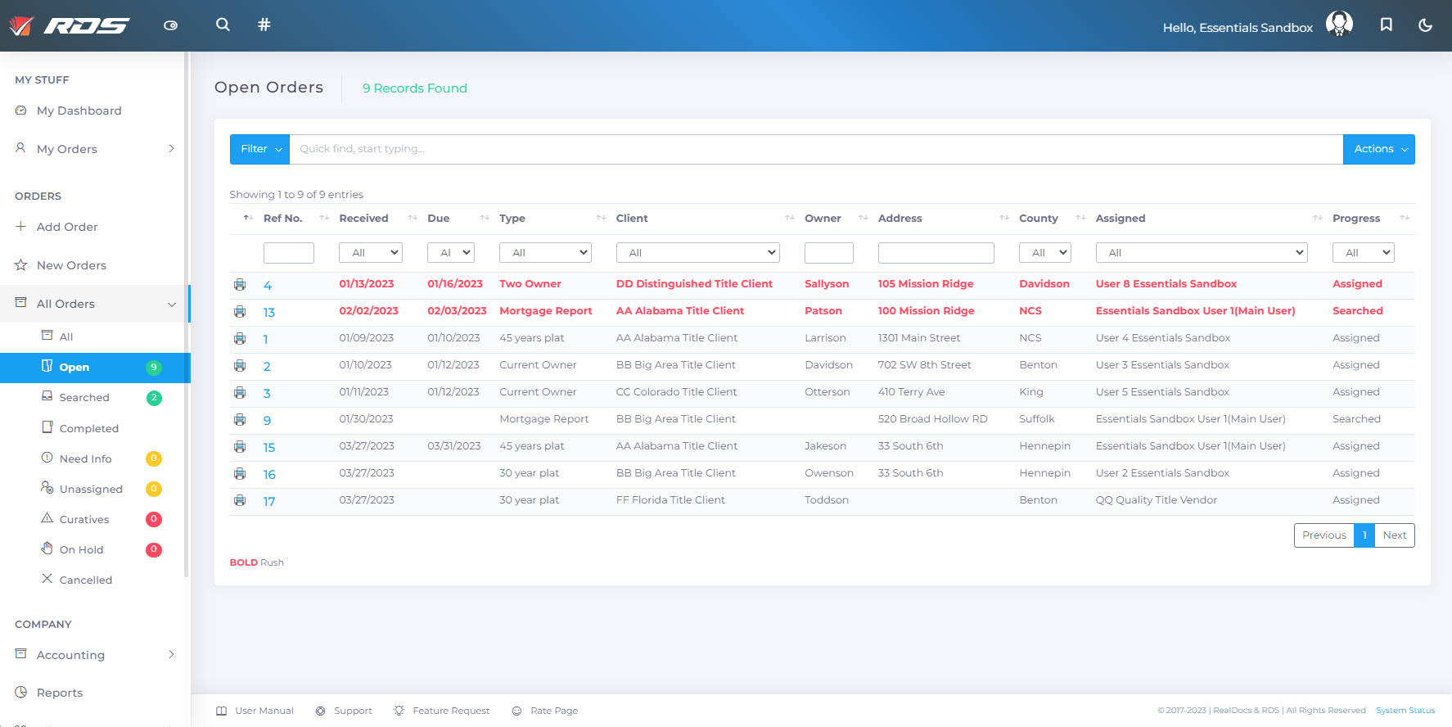Click the bookmark icon in header
This screenshot has width=1452, height=727.
coord(1386,25)
